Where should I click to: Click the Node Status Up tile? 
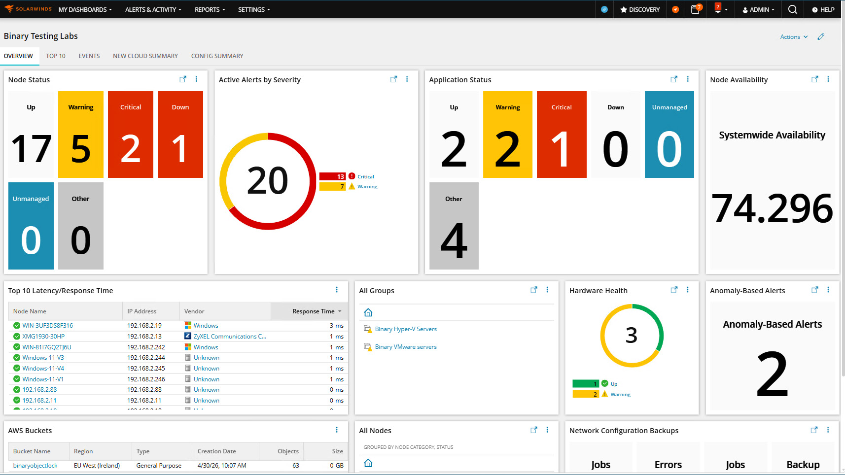pos(31,135)
